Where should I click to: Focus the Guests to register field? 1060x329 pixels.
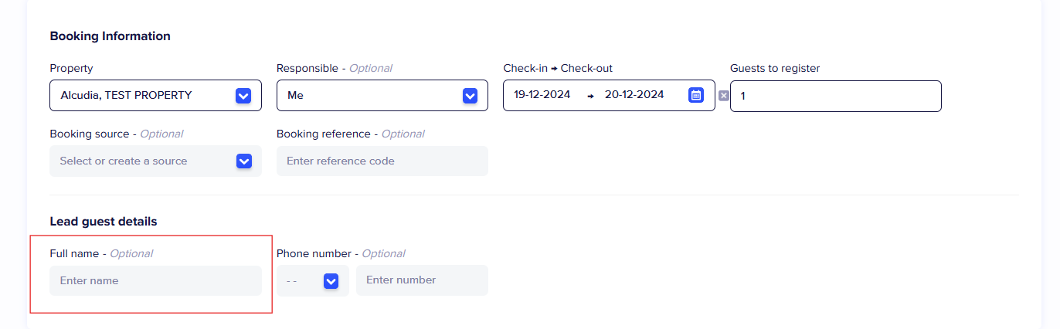(834, 97)
